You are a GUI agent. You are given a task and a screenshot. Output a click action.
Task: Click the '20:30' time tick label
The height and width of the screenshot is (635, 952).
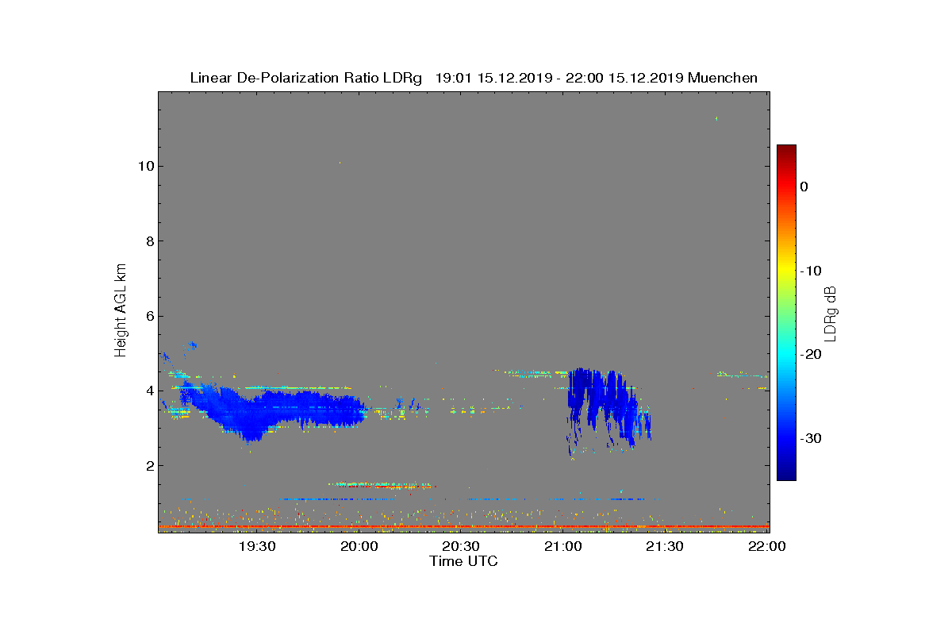tap(460, 546)
